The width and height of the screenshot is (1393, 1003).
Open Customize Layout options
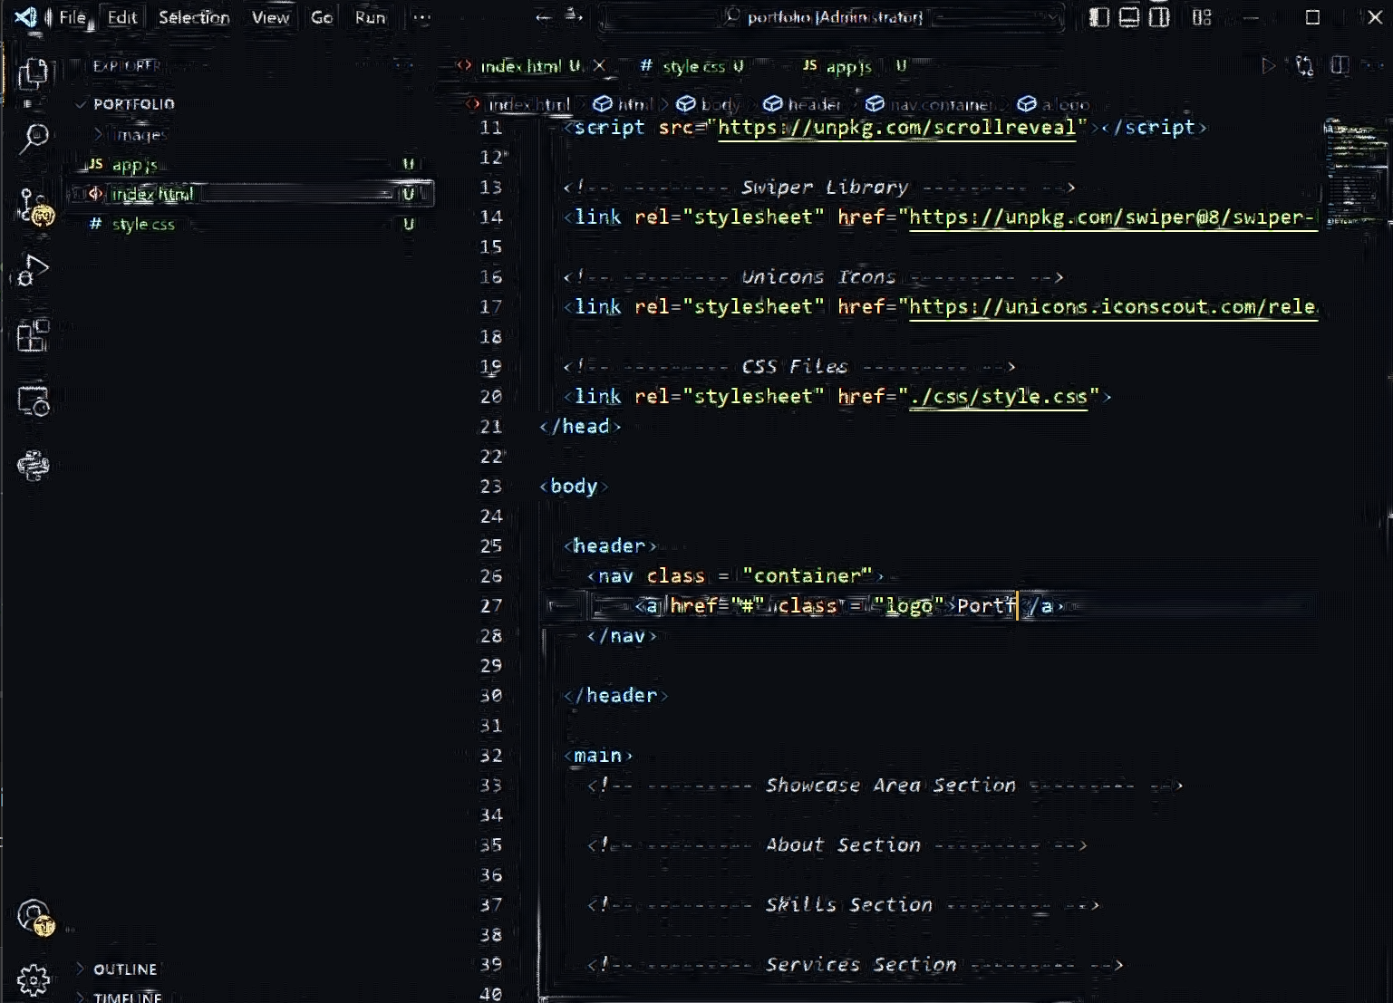(x=1201, y=17)
